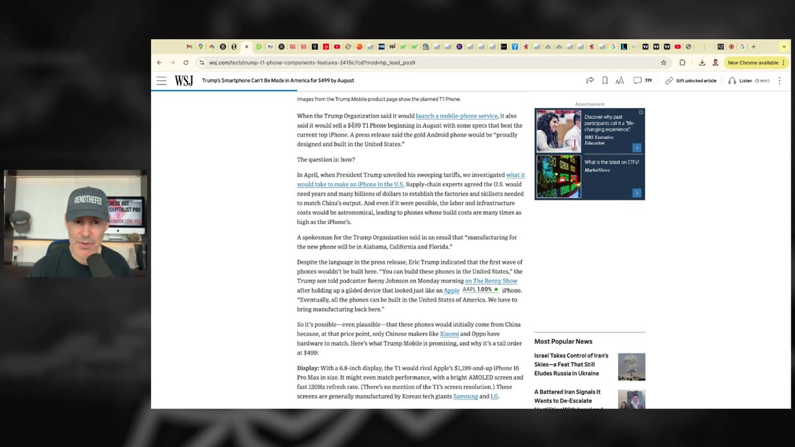Click the 'Display:' bold label
795x447 pixels.
pos(308,369)
